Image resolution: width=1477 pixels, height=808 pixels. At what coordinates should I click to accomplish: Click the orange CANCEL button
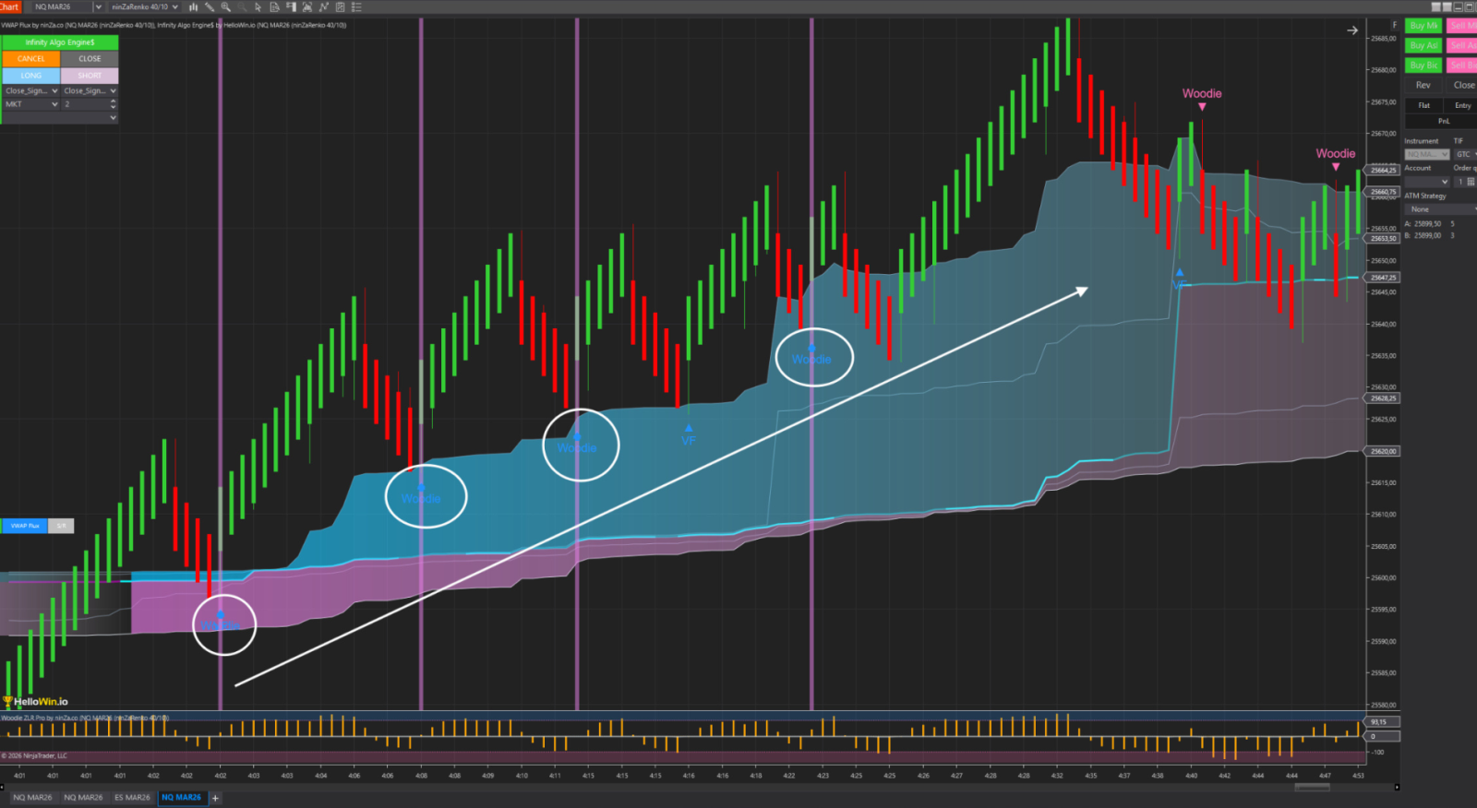point(31,59)
